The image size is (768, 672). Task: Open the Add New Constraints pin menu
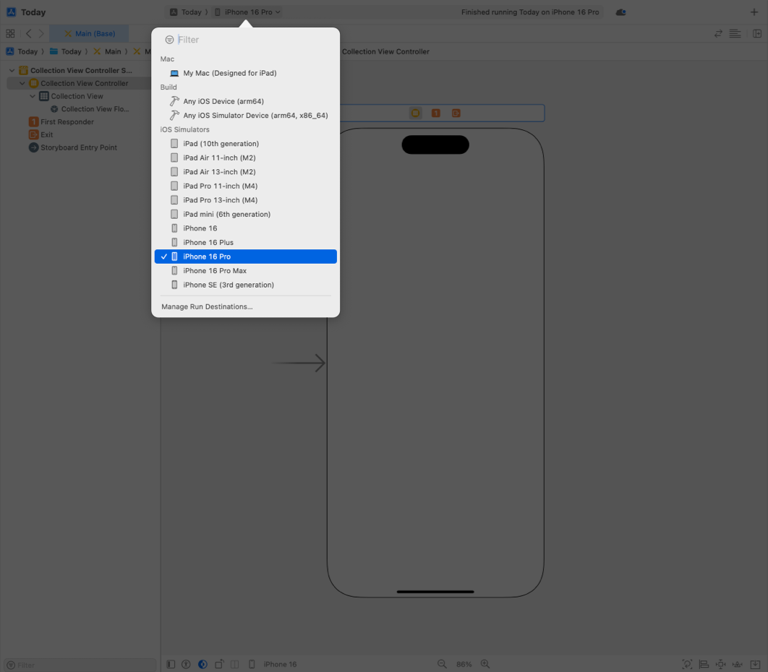tap(721, 664)
